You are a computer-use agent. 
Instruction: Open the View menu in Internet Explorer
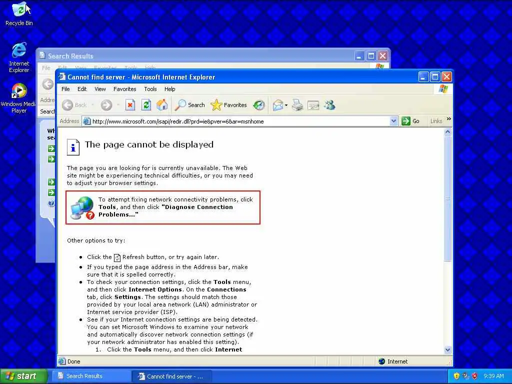coord(100,89)
